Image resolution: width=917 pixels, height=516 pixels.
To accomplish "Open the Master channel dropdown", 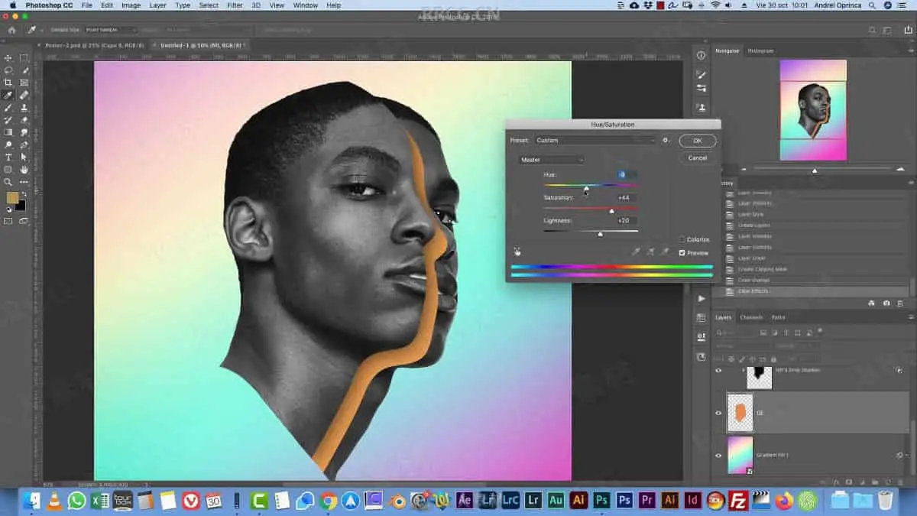I will click(551, 160).
